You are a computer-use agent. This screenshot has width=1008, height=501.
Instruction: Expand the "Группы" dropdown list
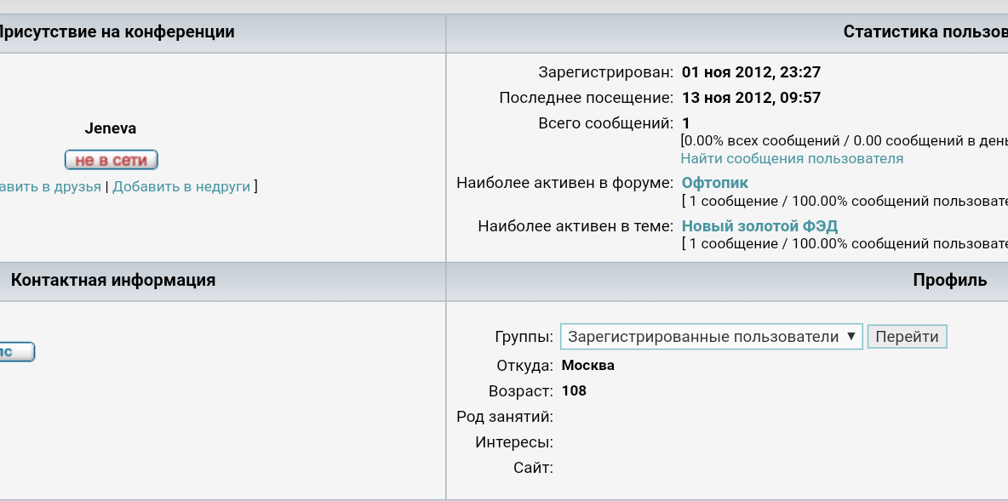click(x=711, y=337)
